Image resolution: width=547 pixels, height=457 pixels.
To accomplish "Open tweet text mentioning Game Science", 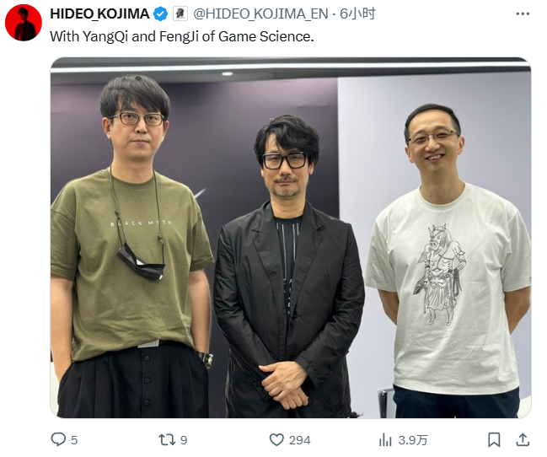I will tap(182, 36).
